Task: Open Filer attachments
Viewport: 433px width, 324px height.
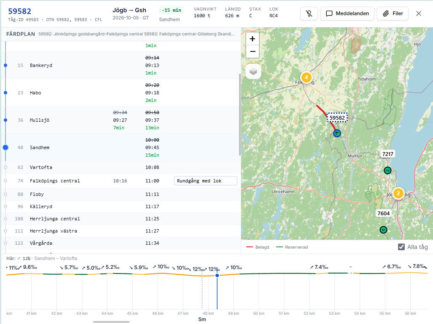Action: (x=393, y=13)
